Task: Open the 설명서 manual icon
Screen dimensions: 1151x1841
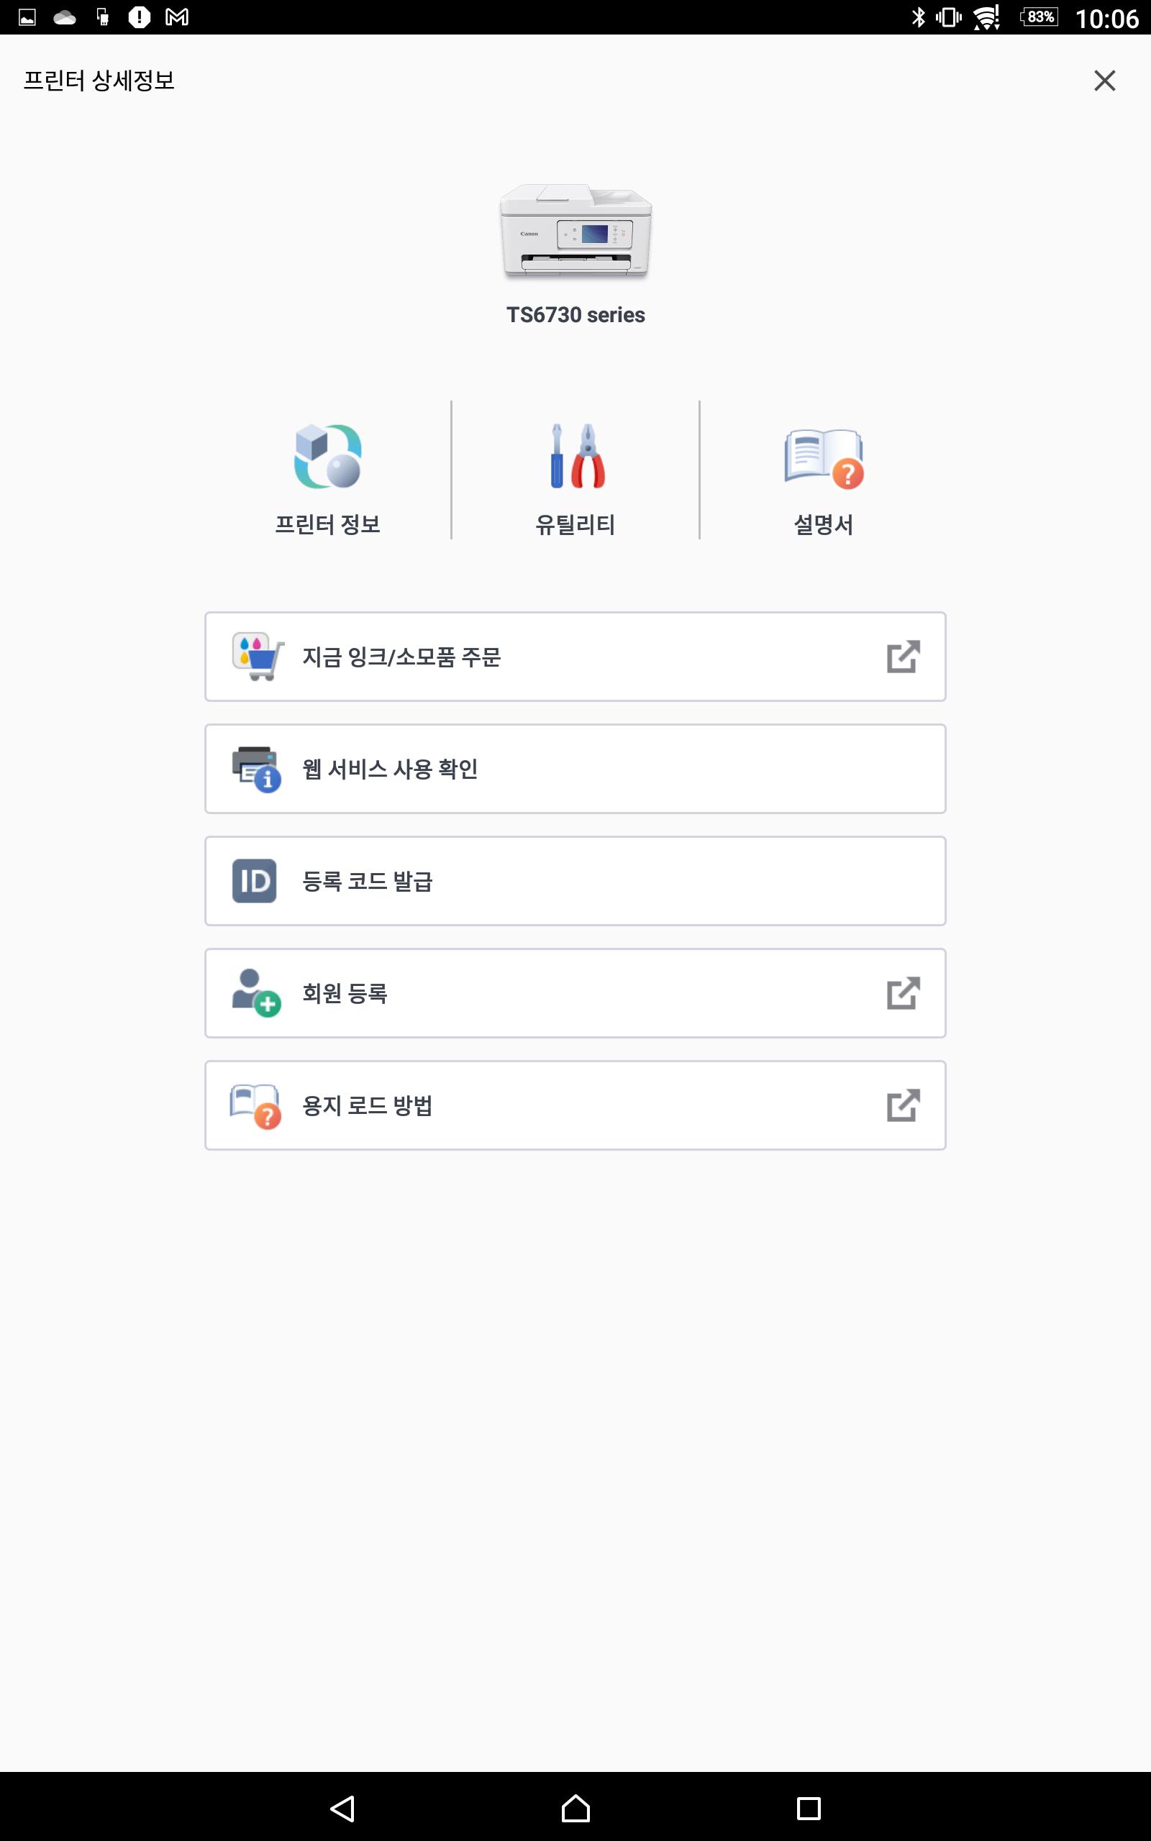Action: click(x=824, y=459)
